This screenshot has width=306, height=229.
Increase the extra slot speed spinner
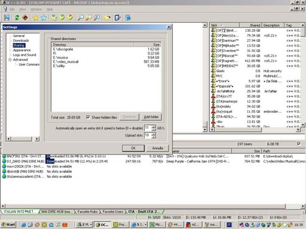click(154, 126)
